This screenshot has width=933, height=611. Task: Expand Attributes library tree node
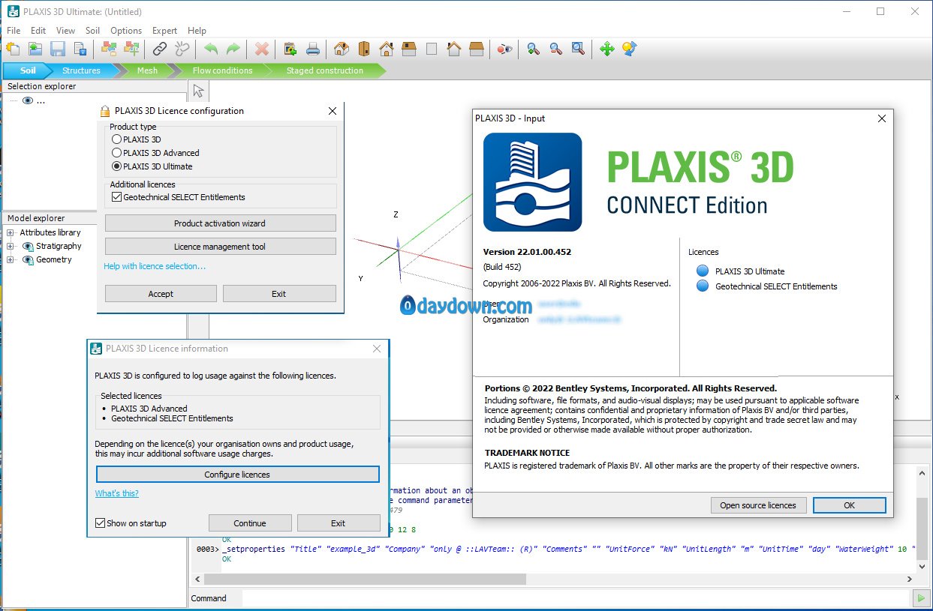(x=10, y=232)
